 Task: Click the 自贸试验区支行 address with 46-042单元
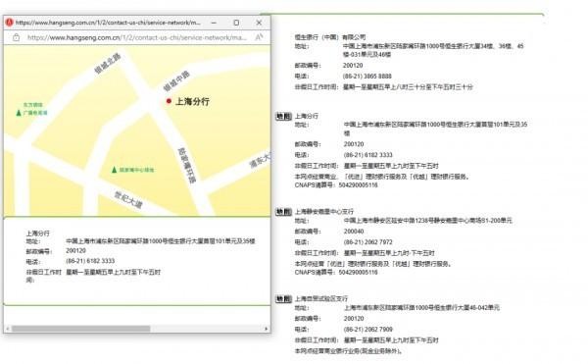(421, 308)
